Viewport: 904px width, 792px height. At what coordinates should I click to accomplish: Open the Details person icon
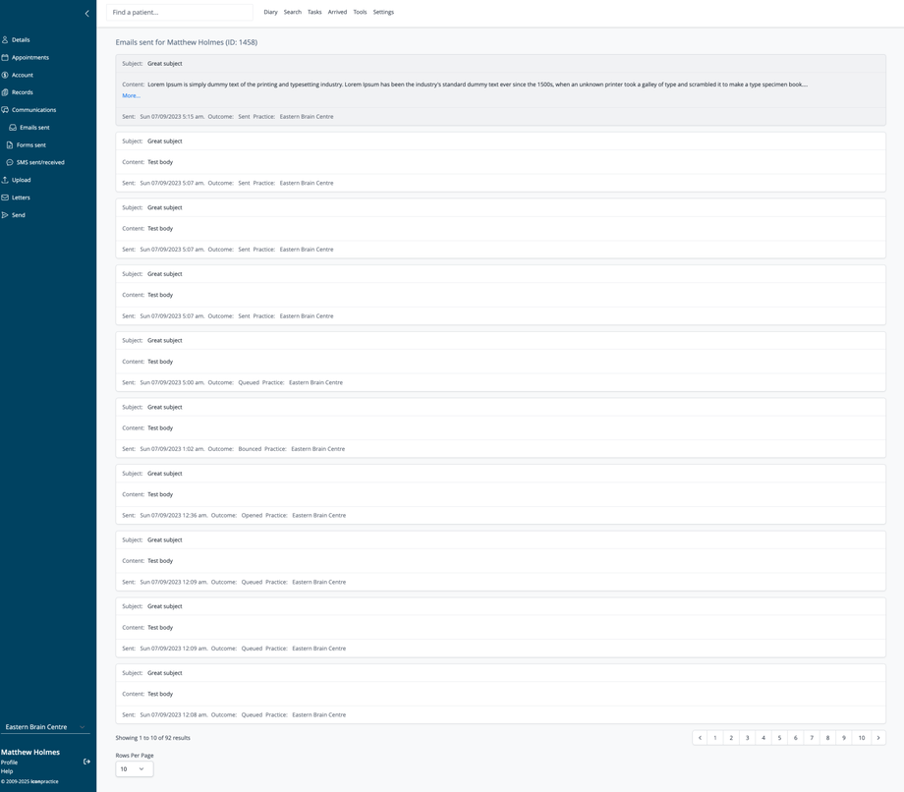(5, 39)
